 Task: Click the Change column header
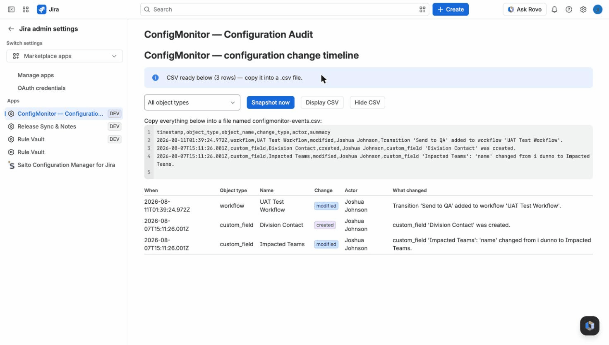tap(324, 190)
